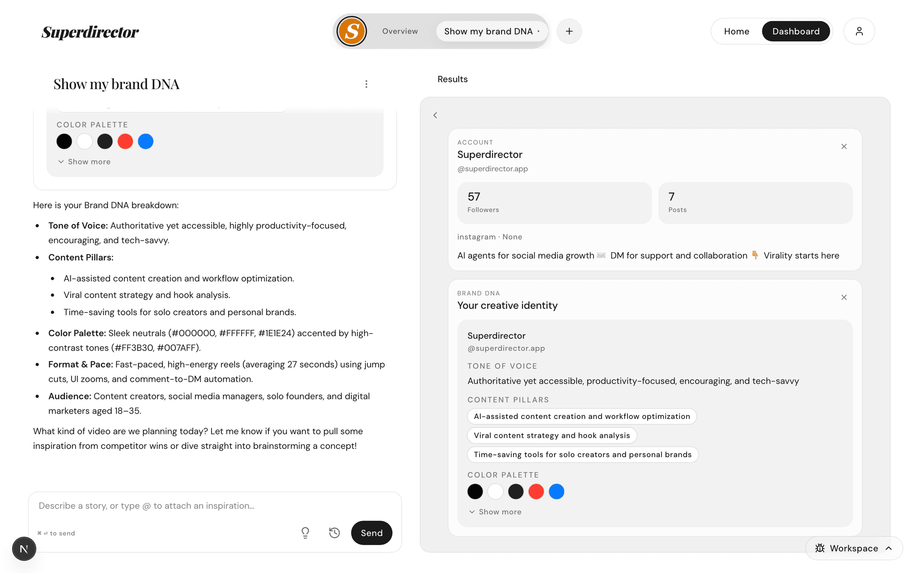Screen dimensions: 916x573
Task: Click the instagram · None label
Action: point(489,237)
